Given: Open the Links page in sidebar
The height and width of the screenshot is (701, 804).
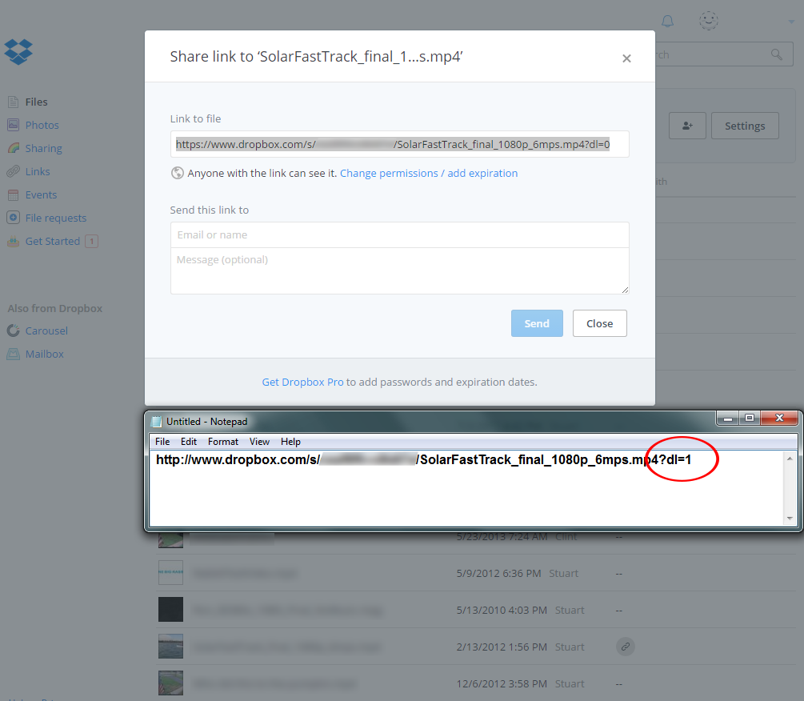Looking at the screenshot, I should 38,171.
